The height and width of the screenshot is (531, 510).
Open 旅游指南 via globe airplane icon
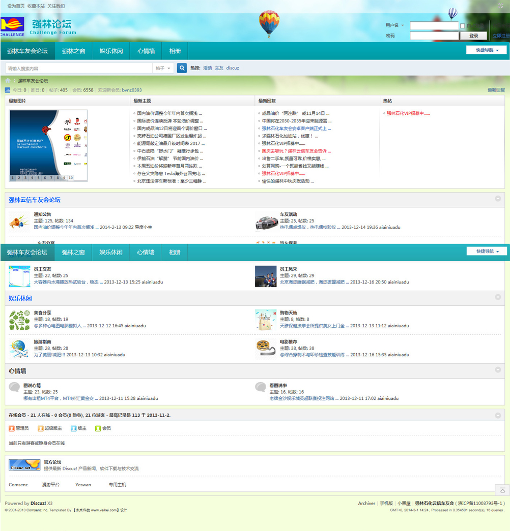19,349
